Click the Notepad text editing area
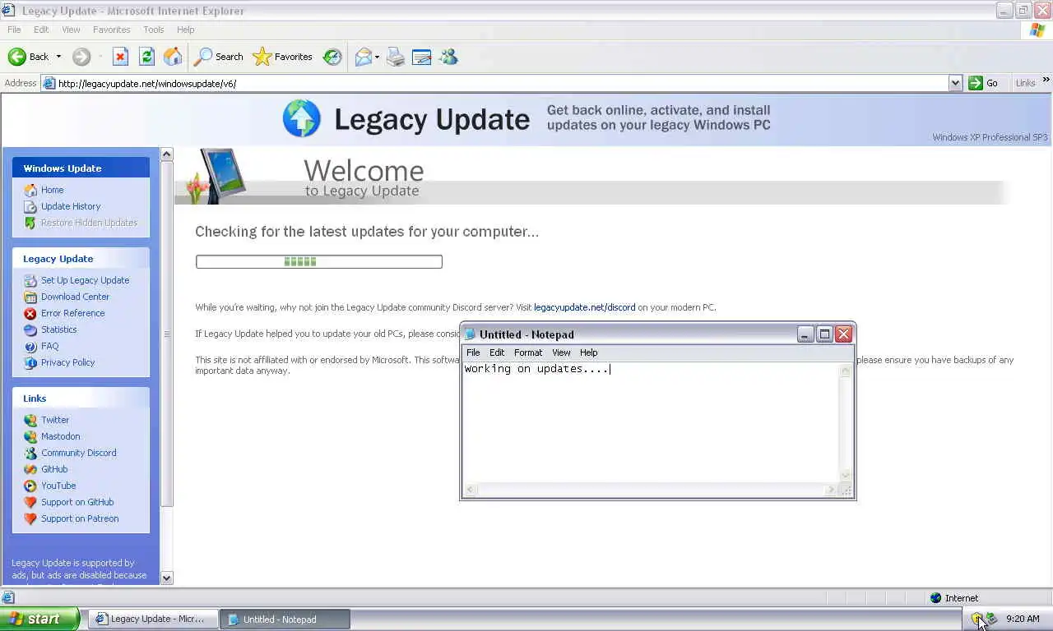The image size is (1053, 631). click(651, 423)
